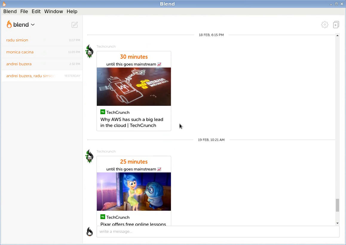Click your own avatar beside the message box
The width and height of the screenshot is (346, 245).
tap(90, 232)
